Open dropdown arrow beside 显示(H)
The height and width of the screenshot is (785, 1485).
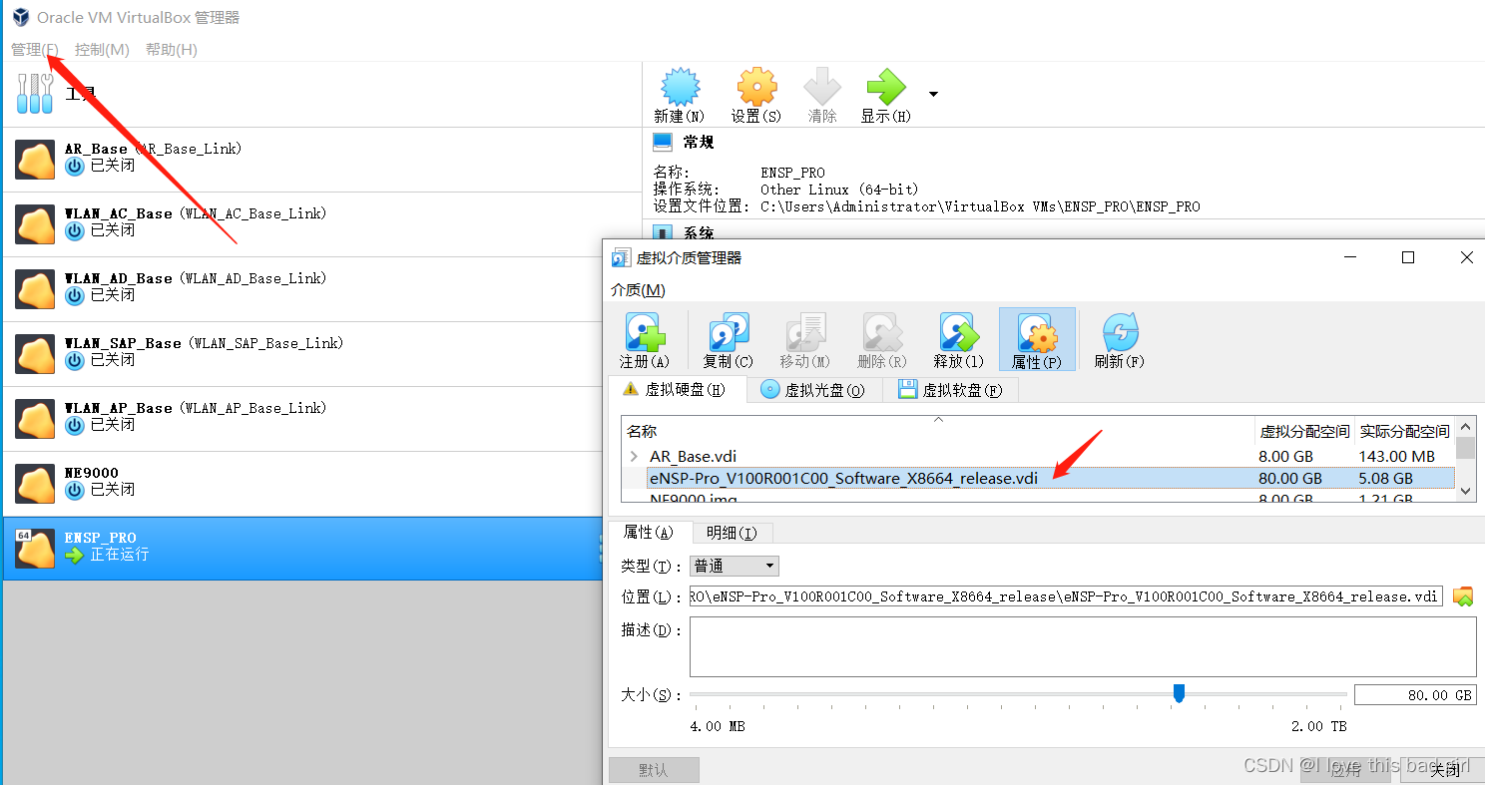pyautogui.click(x=933, y=94)
